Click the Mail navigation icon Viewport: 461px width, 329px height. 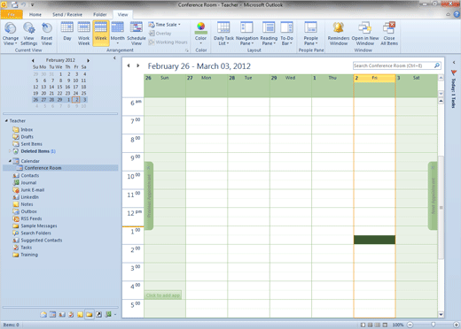43,315
